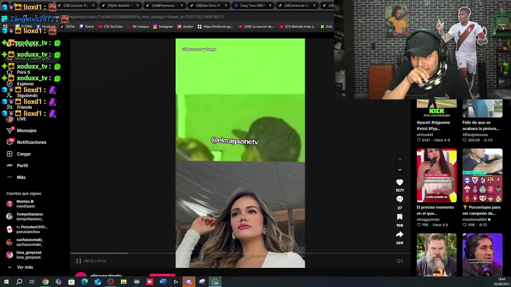Open the Twitch bookmark
This screenshot has width=511, height=287.
(x=87, y=27)
